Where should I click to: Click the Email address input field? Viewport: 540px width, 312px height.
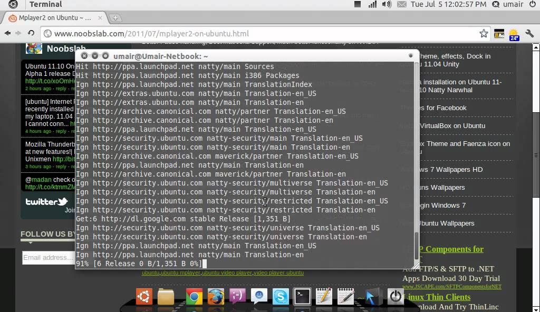48,258
